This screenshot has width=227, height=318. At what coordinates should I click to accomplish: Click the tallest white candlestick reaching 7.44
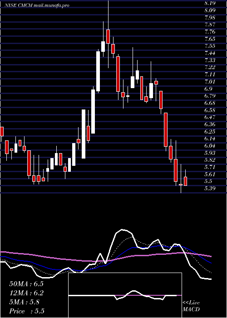click(98, 71)
